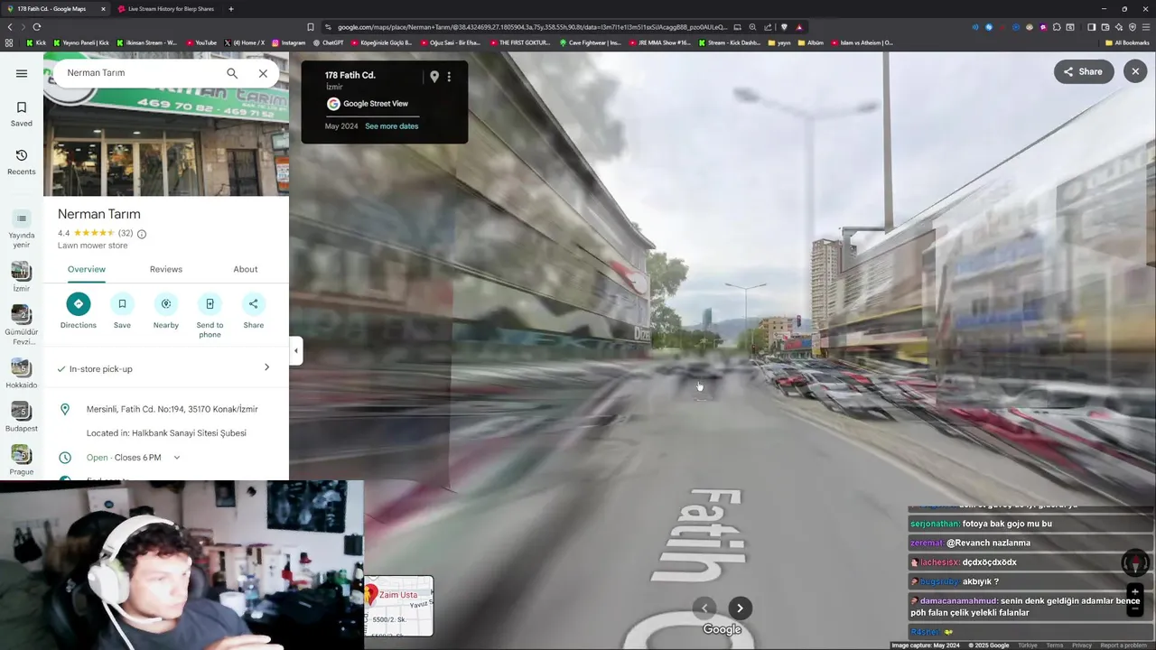Open the Albüm bookmarks folder
Screen dimensions: 1156x650
810,42
